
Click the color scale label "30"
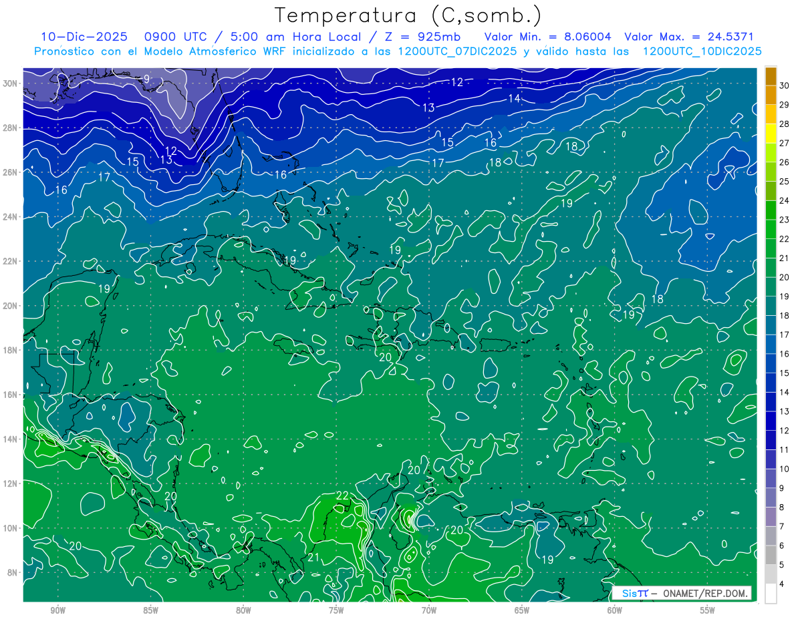pyautogui.click(x=785, y=85)
